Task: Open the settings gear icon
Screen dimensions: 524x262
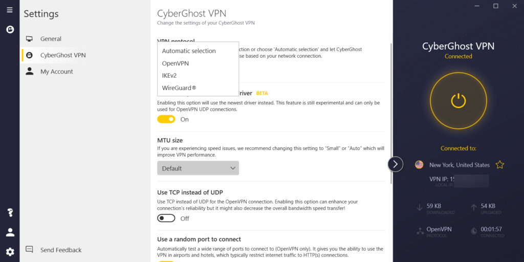Action: (x=10, y=252)
